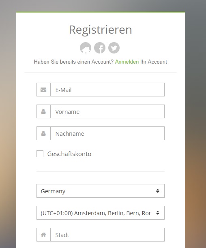Click the Geschäftskonto label text
This screenshot has width=206, height=248.
click(x=69, y=154)
